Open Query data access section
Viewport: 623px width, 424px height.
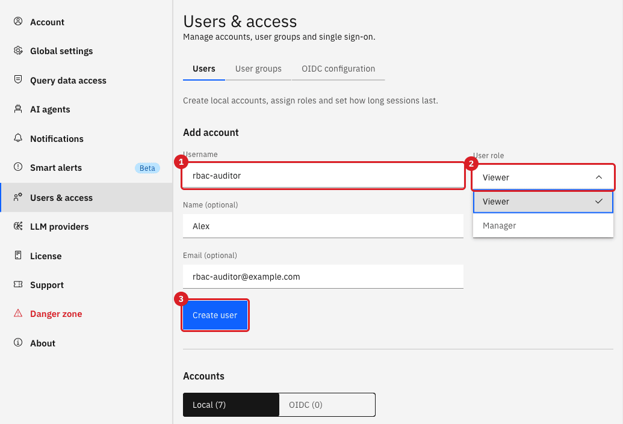tap(86, 80)
